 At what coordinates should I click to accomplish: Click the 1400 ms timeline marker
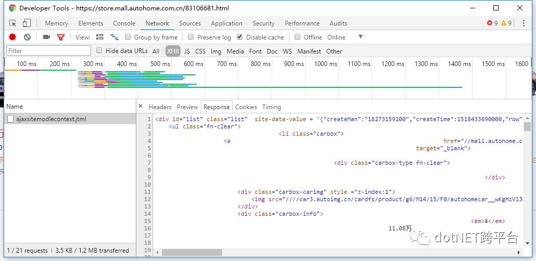(x=460, y=63)
